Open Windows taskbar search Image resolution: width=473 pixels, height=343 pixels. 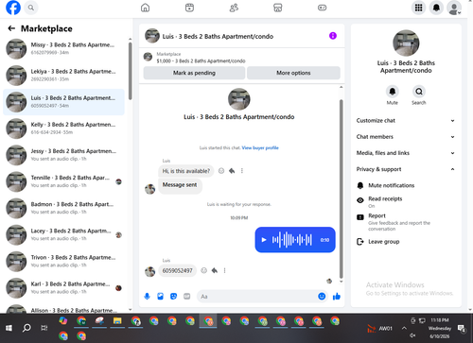pos(26,328)
